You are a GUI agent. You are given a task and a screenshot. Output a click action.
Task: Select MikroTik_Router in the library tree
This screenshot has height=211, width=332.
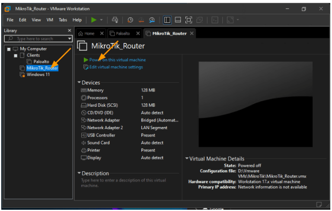[42, 68]
